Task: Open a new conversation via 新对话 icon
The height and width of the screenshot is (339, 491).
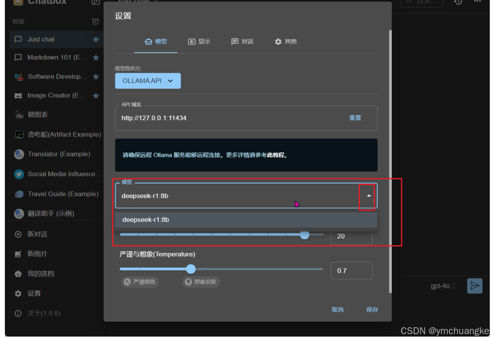Action: pyautogui.click(x=18, y=234)
